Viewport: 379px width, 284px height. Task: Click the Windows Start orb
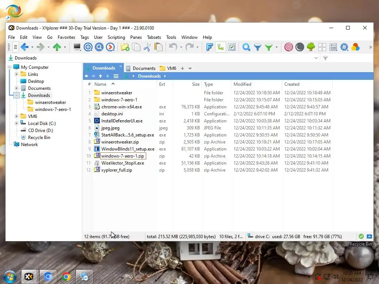10,277
